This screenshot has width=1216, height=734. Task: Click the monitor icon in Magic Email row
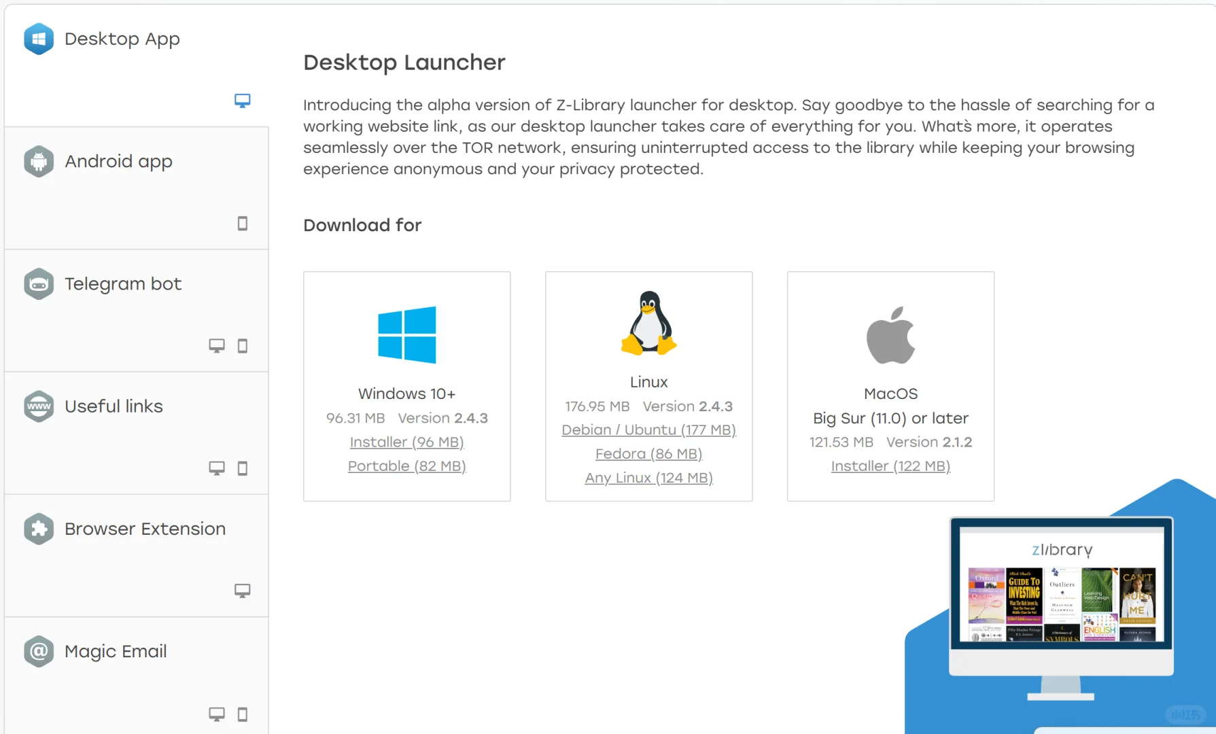(x=217, y=714)
